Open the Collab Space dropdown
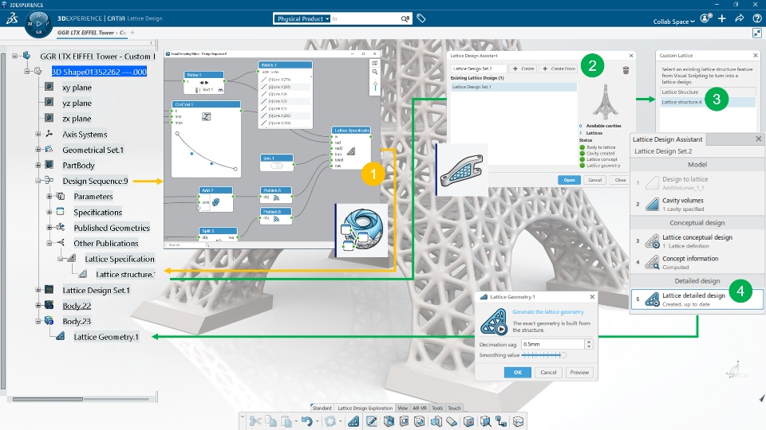The width and height of the screenshot is (766, 430). tap(673, 21)
